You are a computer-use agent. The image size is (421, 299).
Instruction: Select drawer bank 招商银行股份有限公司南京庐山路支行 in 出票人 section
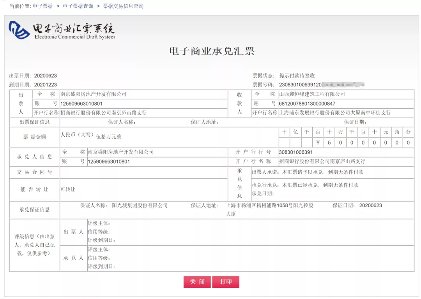coord(103,113)
